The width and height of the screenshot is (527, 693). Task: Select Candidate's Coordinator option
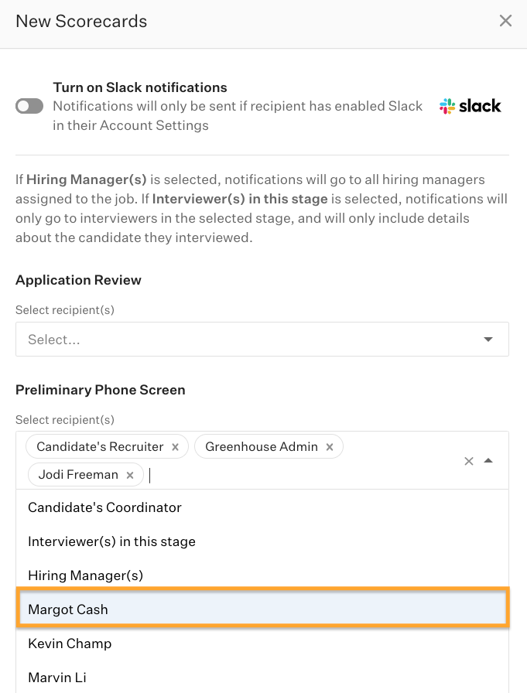tap(104, 507)
